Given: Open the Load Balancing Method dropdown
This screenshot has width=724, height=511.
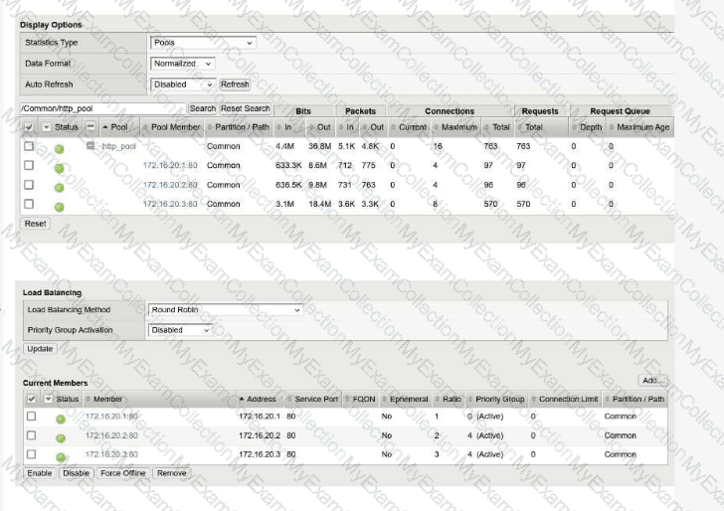Looking at the screenshot, I should [x=225, y=310].
